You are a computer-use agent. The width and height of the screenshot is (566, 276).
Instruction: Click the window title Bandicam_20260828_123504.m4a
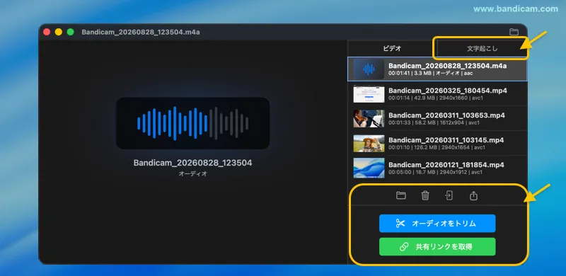click(141, 32)
